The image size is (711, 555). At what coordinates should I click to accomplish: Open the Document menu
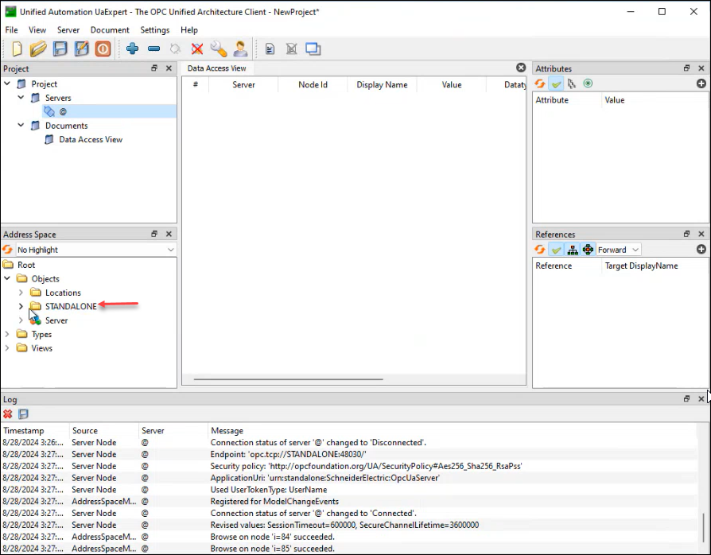click(110, 30)
